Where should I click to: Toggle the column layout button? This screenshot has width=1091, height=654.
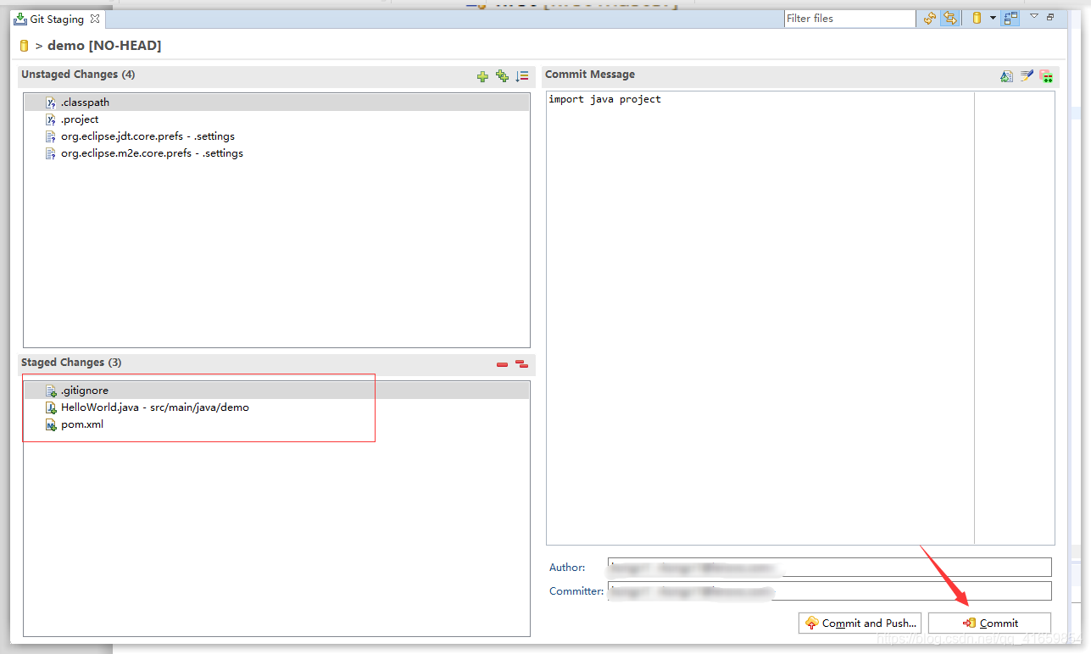(1010, 18)
